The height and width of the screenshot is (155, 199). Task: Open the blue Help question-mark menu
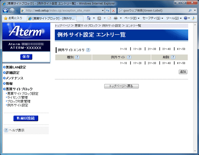coord(187,18)
